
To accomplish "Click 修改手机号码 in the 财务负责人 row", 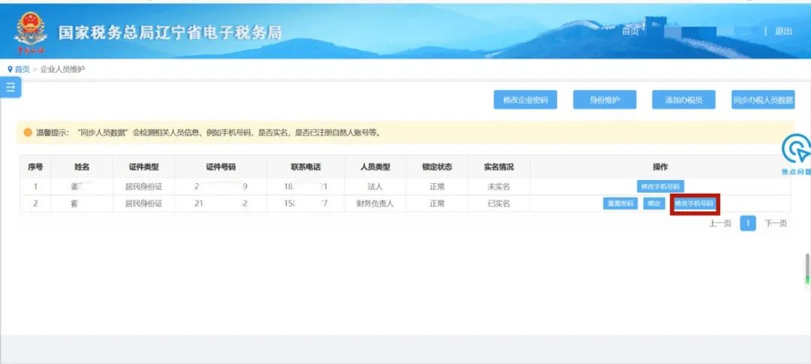I will [x=695, y=203].
